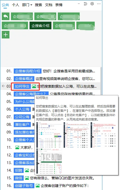125x190 pixels.
Task: Click text 您有微信么, 营销QQ的图片发送总失败
Action: pos(62,178)
